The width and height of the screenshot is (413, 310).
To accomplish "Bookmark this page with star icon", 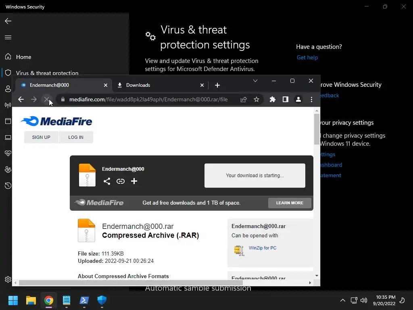I will pyautogui.click(x=257, y=99).
